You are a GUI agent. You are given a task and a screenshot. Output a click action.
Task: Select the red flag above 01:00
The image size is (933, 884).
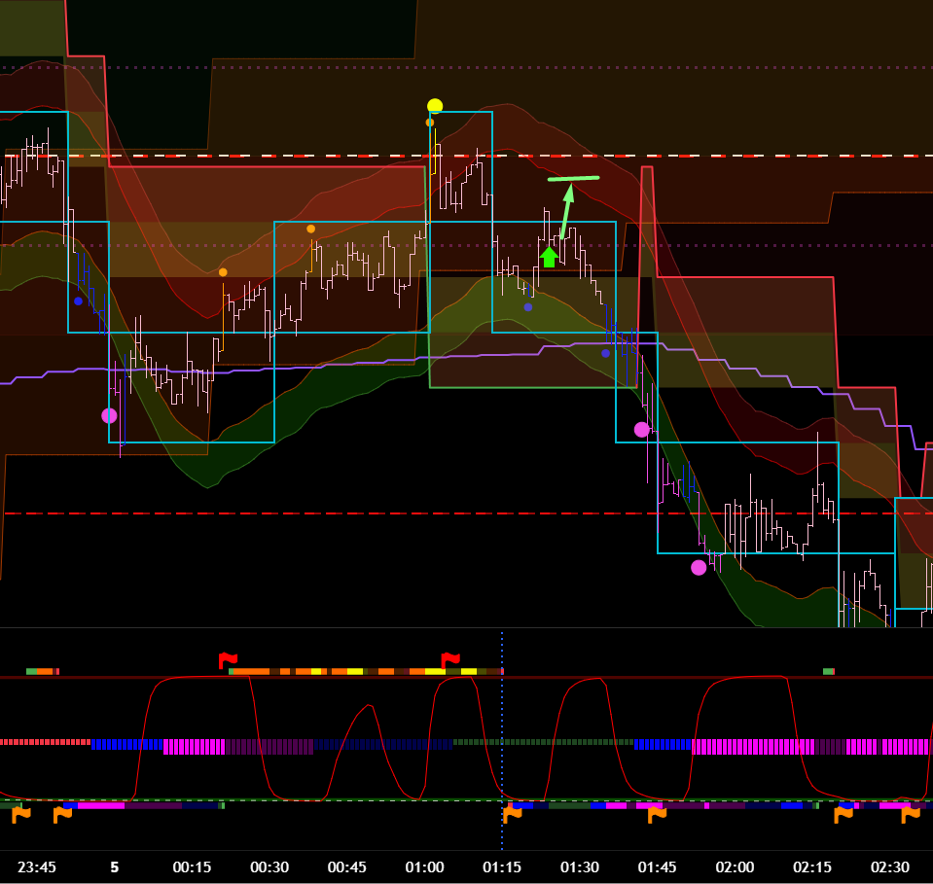click(x=450, y=661)
